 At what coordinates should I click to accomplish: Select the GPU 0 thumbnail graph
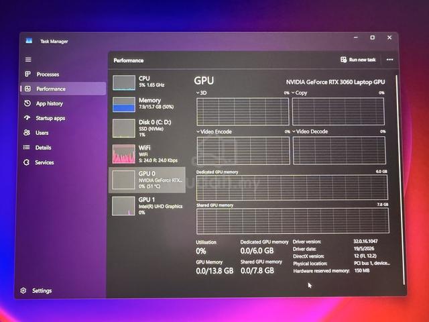pos(123,180)
